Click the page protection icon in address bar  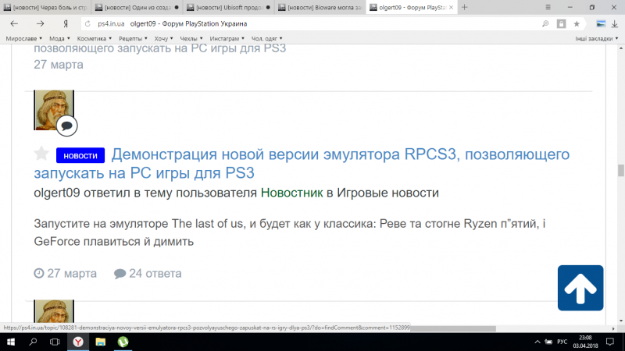coord(561,24)
